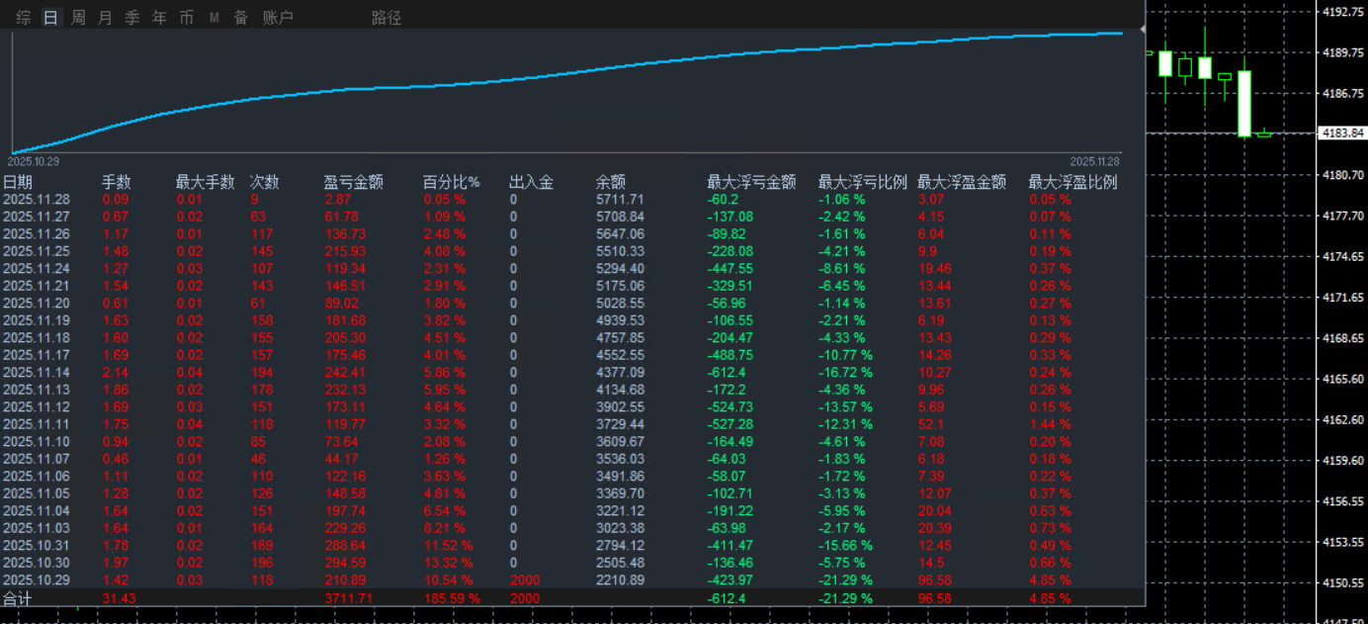Click the large white candlestick on the chart

pyautogui.click(x=1244, y=103)
